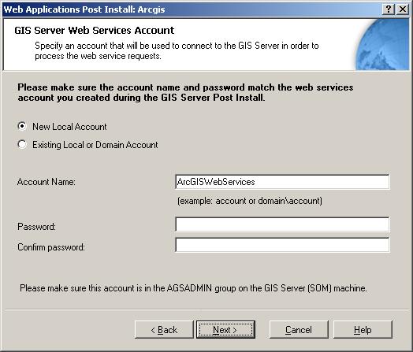Click the 'GIS Server Web Services Account' heading
This screenshot has height=352, width=413.
click(95, 30)
